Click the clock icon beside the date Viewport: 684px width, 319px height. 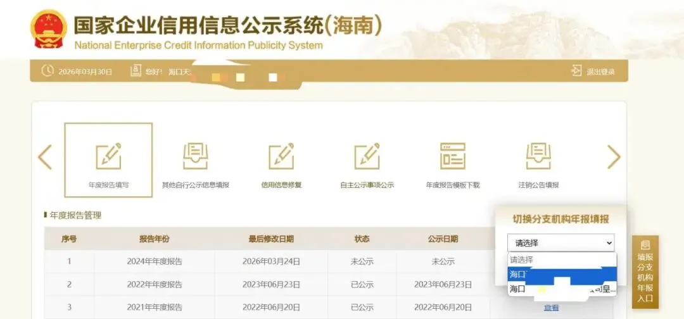[x=47, y=71]
